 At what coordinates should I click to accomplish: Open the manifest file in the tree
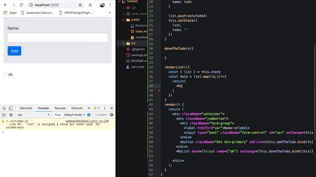[139, 37]
